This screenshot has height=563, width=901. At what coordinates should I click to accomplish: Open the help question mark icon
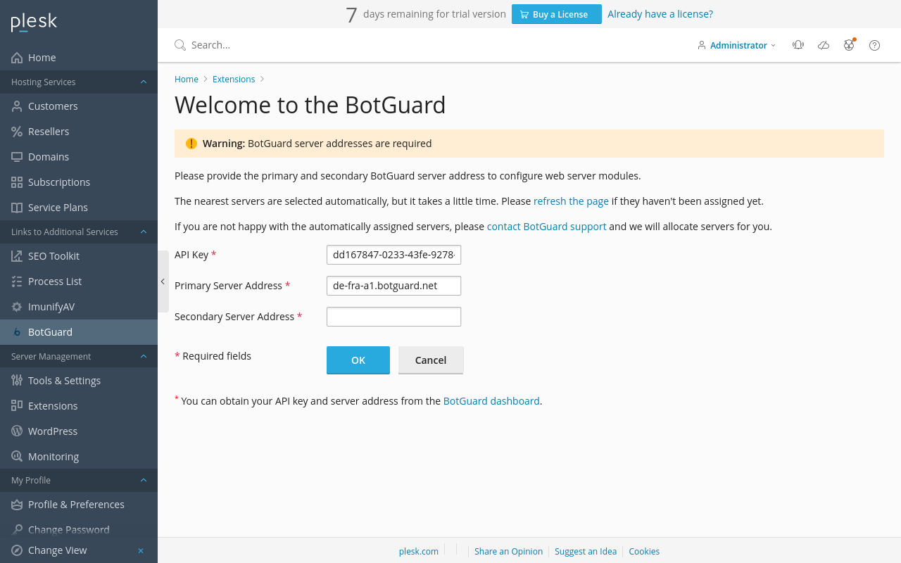tap(874, 45)
